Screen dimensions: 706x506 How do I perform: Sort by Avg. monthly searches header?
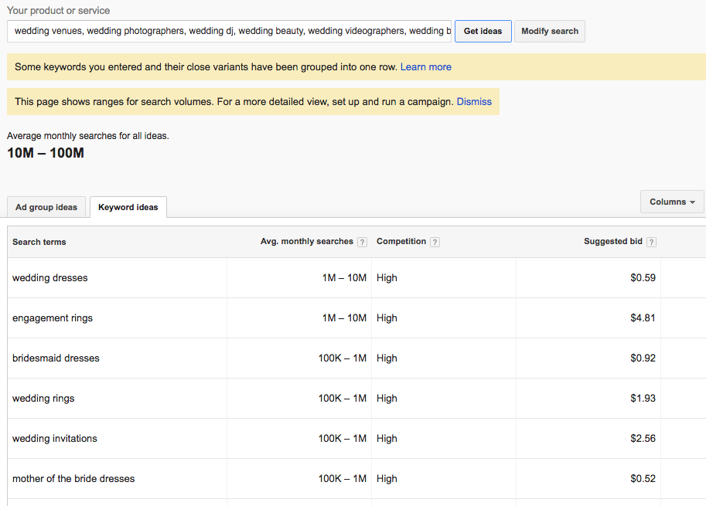tap(306, 242)
